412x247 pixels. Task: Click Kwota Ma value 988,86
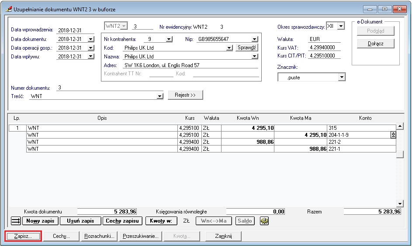(x=301, y=149)
